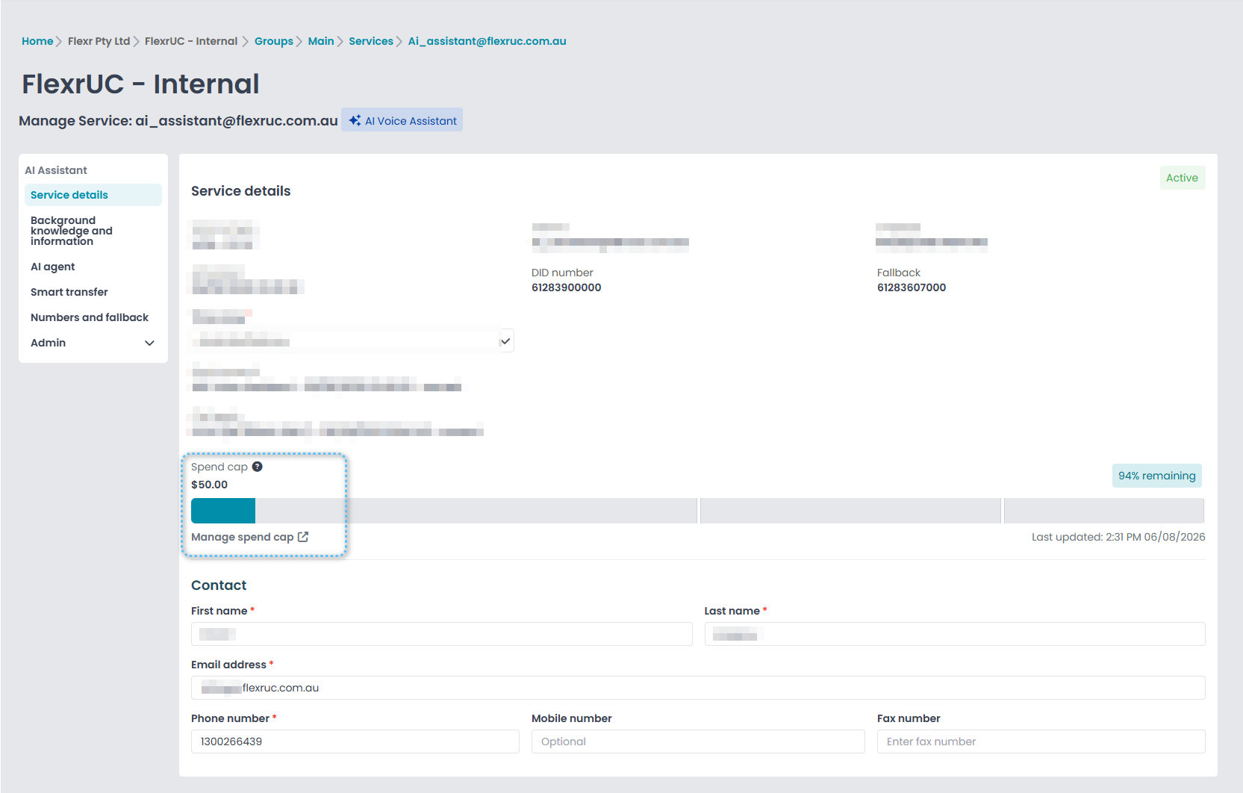Click Manage spend cap link
Image resolution: width=1243 pixels, height=793 pixels.
[249, 537]
